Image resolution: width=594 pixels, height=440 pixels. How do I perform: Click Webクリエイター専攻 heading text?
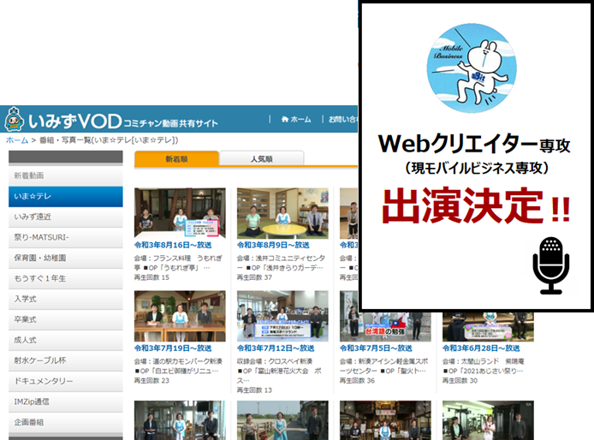click(474, 144)
